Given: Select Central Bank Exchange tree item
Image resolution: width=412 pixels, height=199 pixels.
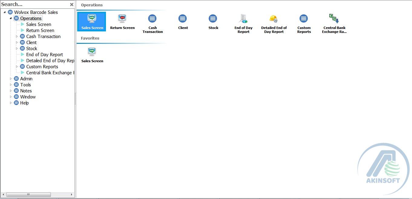Looking at the screenshot, I should pyautogui.click(x=50, y=73).
